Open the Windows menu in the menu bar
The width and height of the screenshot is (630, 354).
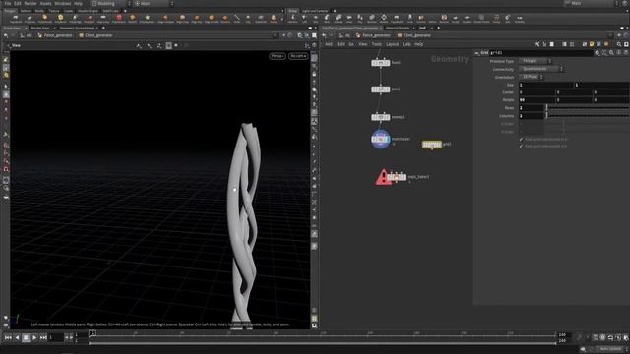tap(63, 3)
